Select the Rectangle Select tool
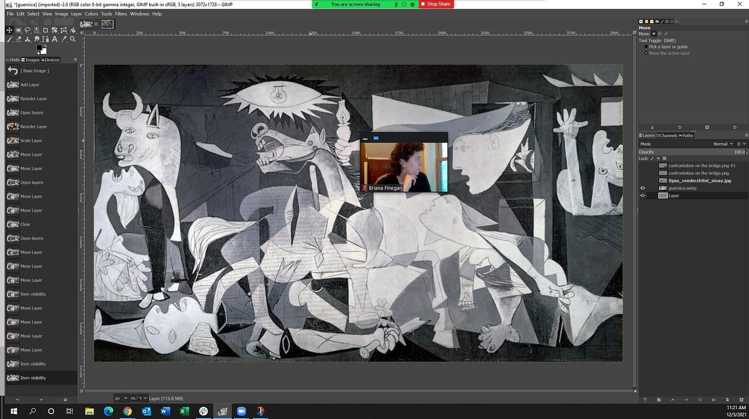The height and width of the screenshot is (419, 749). (x=19, y=30)
